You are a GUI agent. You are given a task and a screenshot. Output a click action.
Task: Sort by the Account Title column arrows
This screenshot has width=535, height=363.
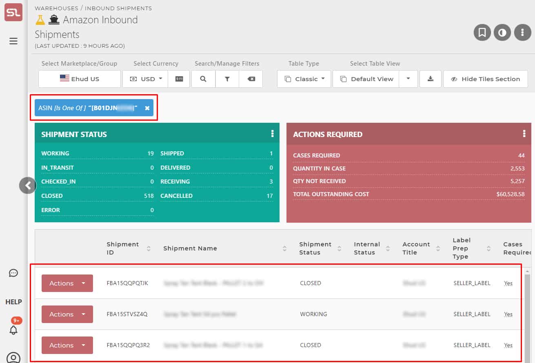(x=438, y=248)
